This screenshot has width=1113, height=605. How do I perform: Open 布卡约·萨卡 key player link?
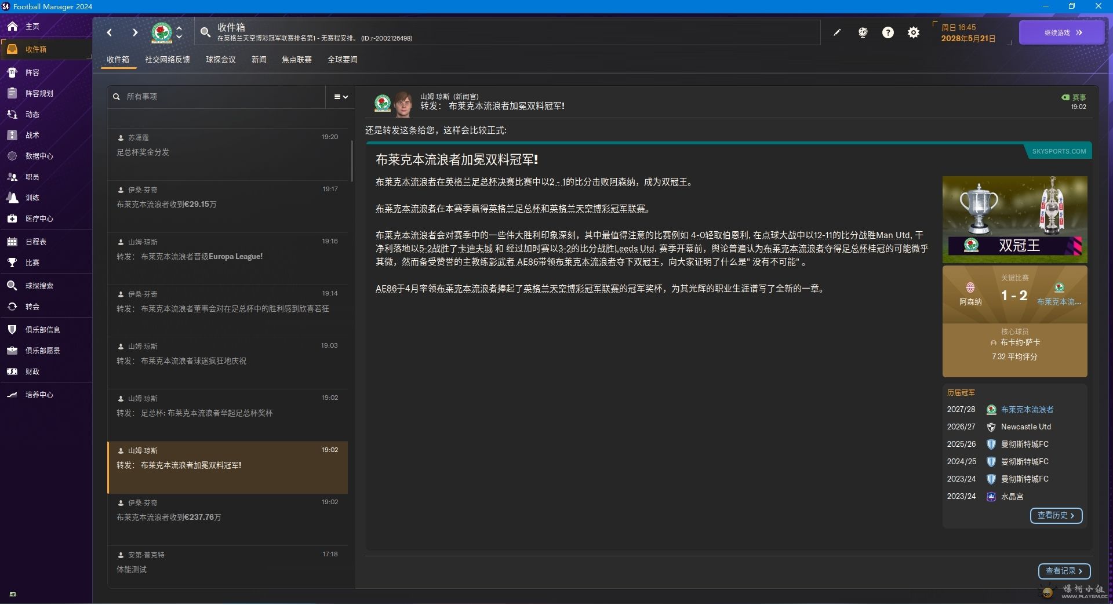coord(1020,342)
